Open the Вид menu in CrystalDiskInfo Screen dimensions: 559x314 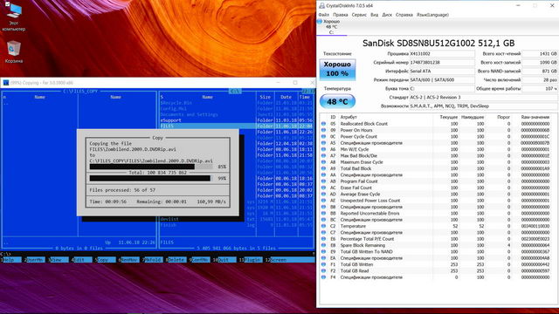pos(375,15)
